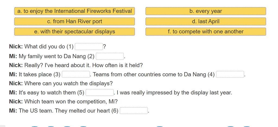Screen dimensions: 278x127
Task: Click the leftmost blue circle icon at bottom
Action: point(34,126)
